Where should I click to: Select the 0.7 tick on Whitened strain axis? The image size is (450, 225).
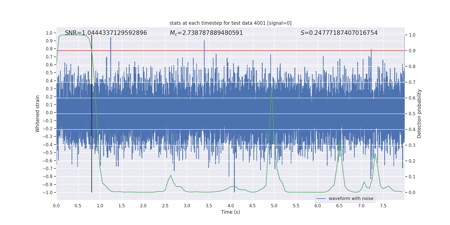[x=49, y=57]
